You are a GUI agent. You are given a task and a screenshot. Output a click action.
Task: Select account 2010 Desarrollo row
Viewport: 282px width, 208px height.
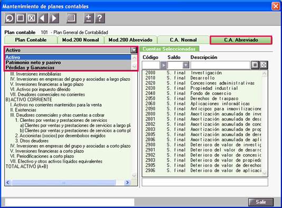point(202,78)
